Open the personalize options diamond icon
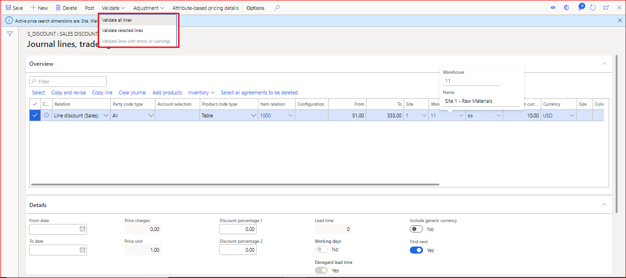The image size is (626, 278). [x=553, y=8]
